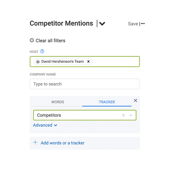Screen dimensions: 170x170
Task: Click the Competitors tracker select box
Action: (78, 115)
